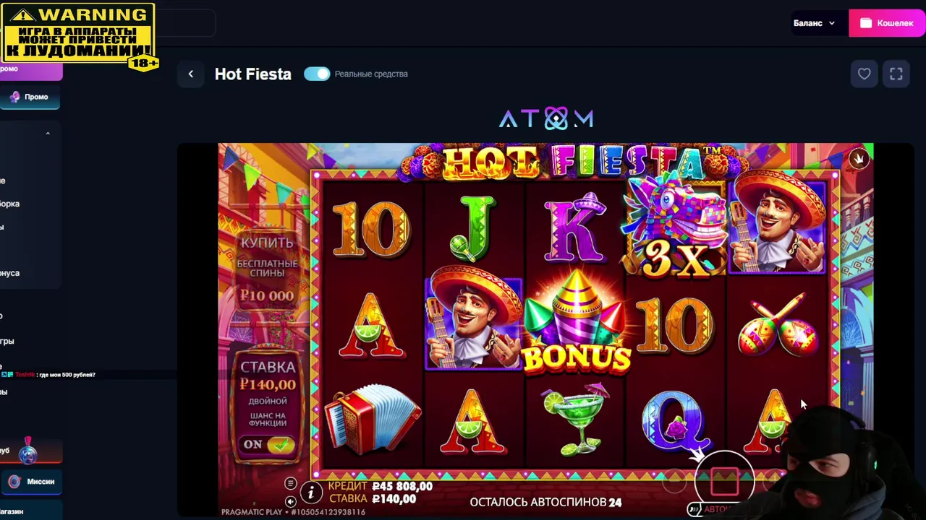Open the game info 'i' icon
Viewport: 926px width, 520px height.
click(311, 493)
